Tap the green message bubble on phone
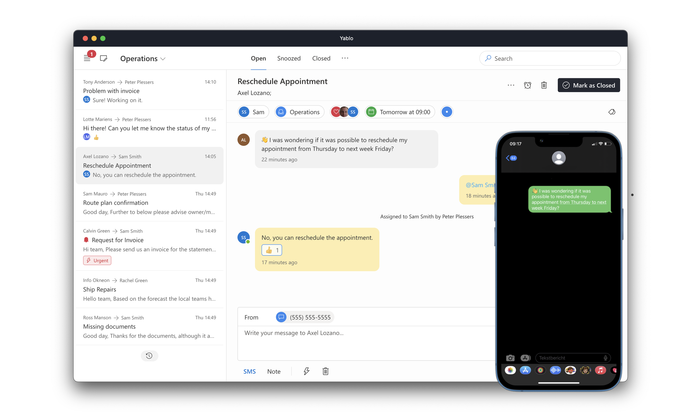Screen dimensions: 697x414 569,199
